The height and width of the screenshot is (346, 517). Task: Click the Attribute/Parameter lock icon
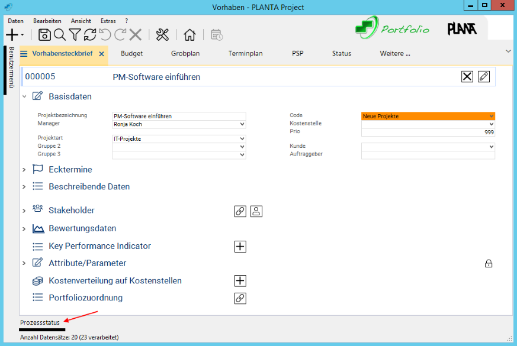pyautogui.click(x=489, y=263)
